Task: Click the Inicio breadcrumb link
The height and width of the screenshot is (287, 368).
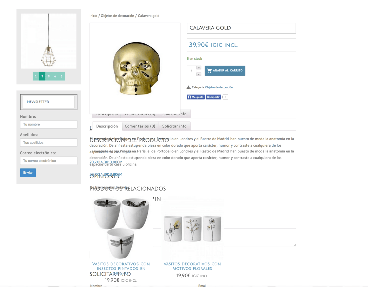Action: coord(93,16)
